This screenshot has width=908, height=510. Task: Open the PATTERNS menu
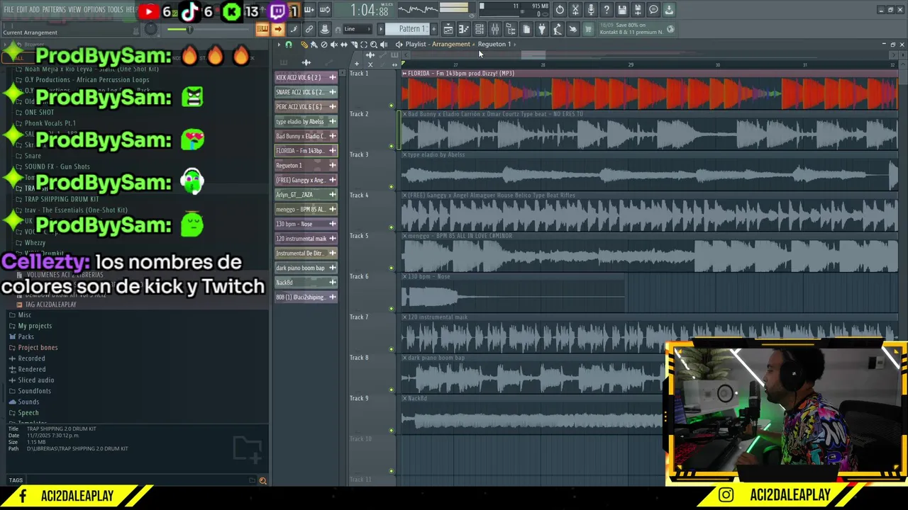point(54,10)
